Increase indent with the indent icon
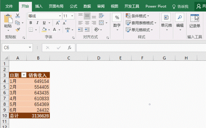The height and width of the screenshot is (128, 206). (x=87, y=30)
